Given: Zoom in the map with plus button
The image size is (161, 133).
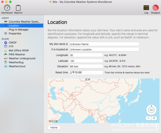Looking at the screenshot, I should pos(154,118).
